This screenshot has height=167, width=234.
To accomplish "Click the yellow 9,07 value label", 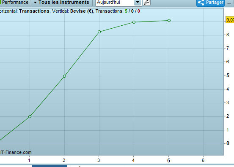I will (x=230, y=20).
